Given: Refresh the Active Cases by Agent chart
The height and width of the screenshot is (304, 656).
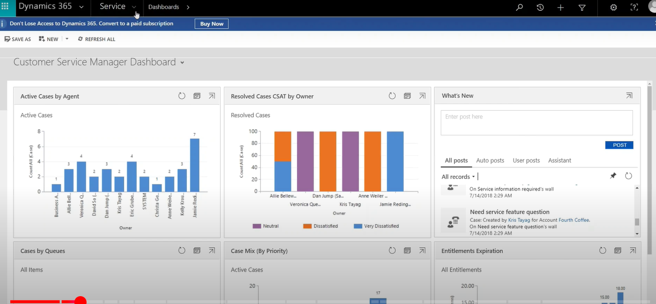Looking at the screenshot, I should coord(181,95).
